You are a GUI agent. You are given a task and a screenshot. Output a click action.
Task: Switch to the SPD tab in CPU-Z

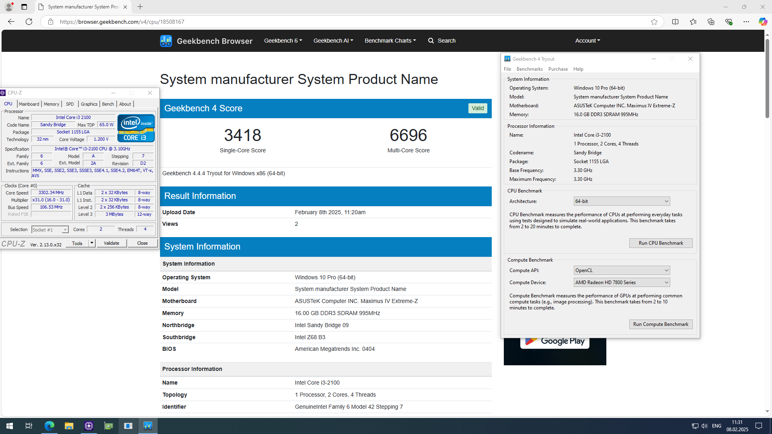tap(70, 104)
